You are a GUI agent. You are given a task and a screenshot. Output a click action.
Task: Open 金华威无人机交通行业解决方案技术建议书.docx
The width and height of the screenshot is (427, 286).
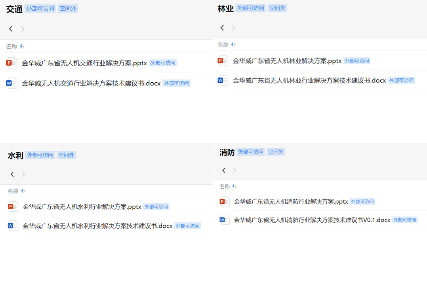91,83
